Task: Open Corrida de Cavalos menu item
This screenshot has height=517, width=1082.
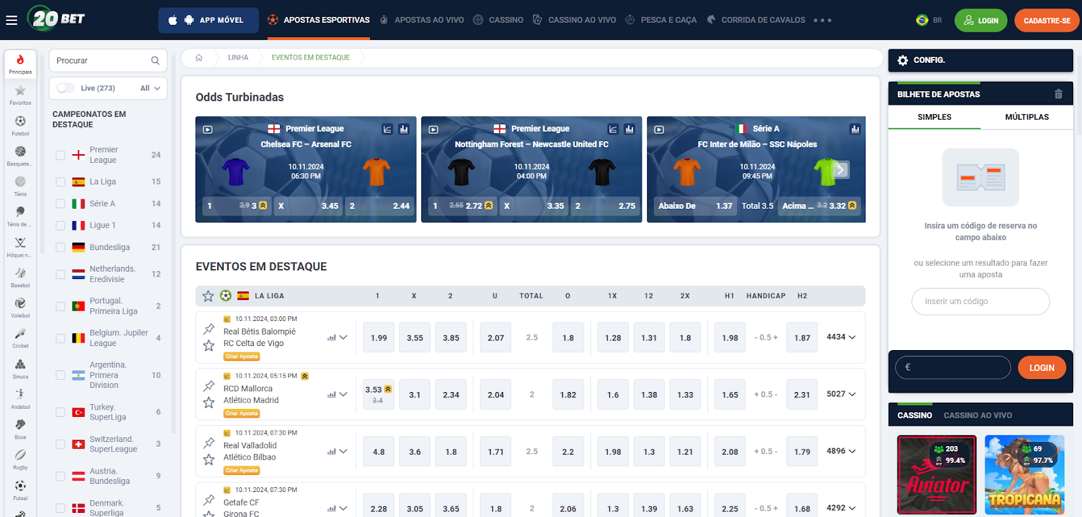Action: [756, 20]
